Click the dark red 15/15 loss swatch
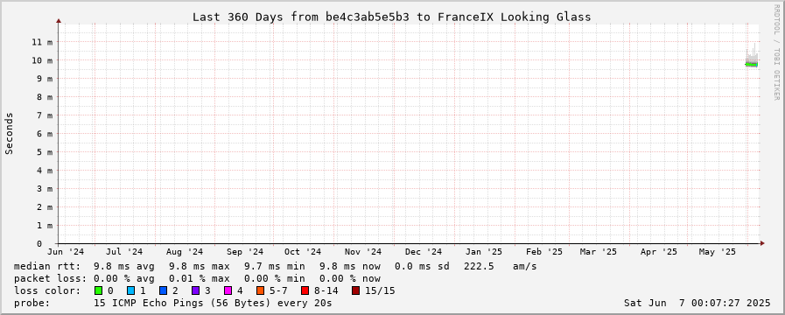Viewport: 785px width, 315px height. click(355, 290)
